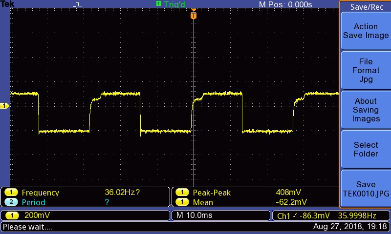Click the green Trig'd status indicator icon
This screenshot has width=391, height=234.
[158, 3]
